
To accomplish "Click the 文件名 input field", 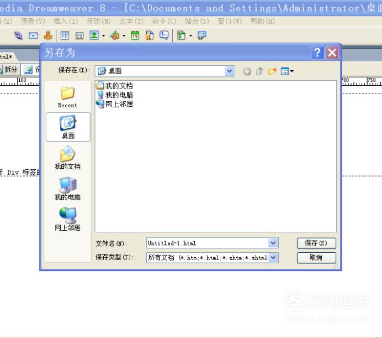I will coord(208,243).
